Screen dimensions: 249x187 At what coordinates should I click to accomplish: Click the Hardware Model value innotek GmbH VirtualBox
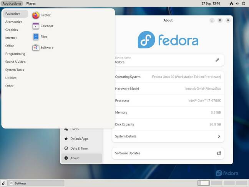click(203, 89)
